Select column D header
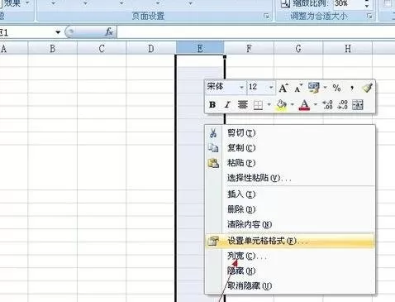 coord(151,48)
